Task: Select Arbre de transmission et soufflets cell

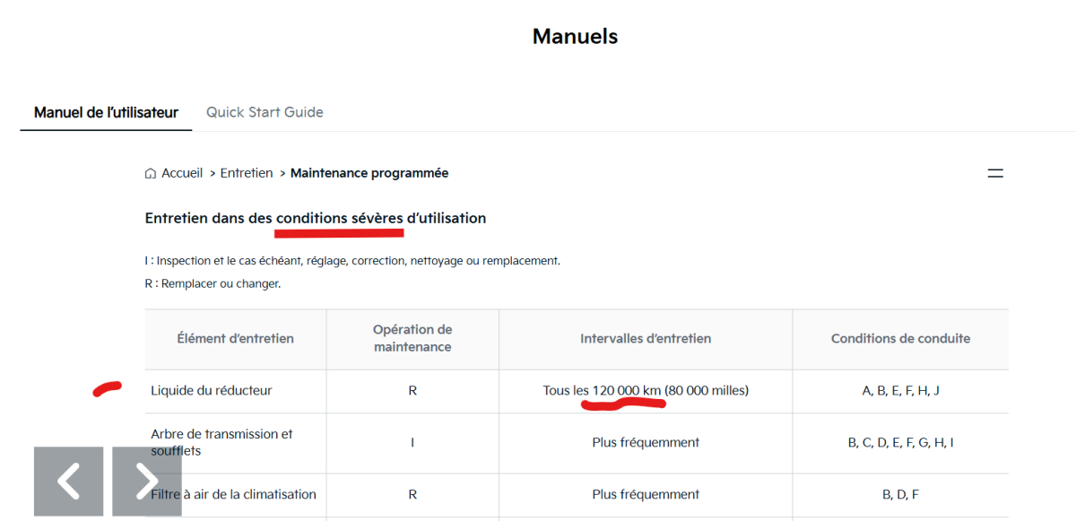Action: point(236,443)
